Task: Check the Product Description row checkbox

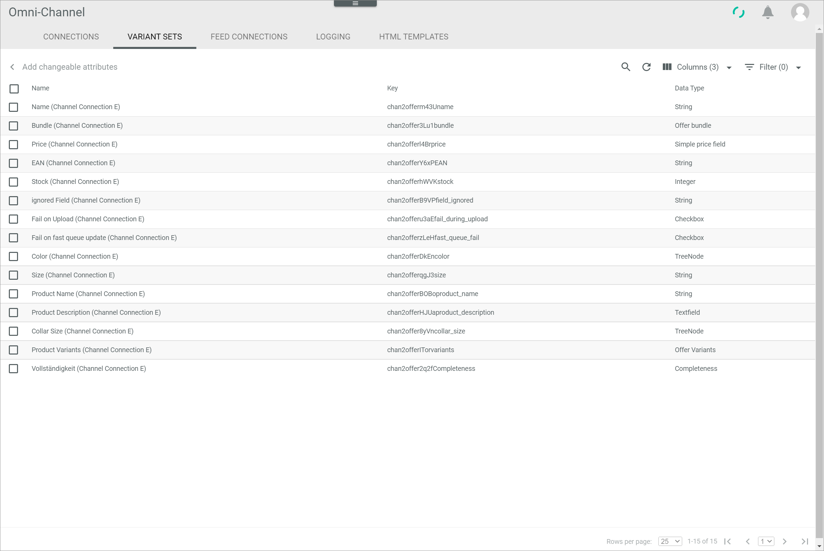Action: tap(13, 312)
